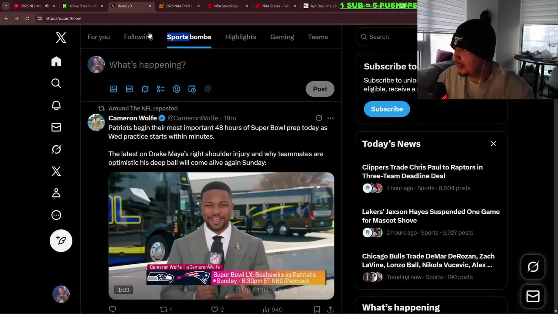Switch to For you tab
This screenshot has width=558, height=314.
pyautogui.click(x=99, y=37)
